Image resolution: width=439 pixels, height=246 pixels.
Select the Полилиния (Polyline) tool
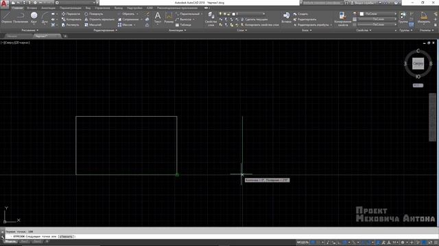(x=20, y=18)
